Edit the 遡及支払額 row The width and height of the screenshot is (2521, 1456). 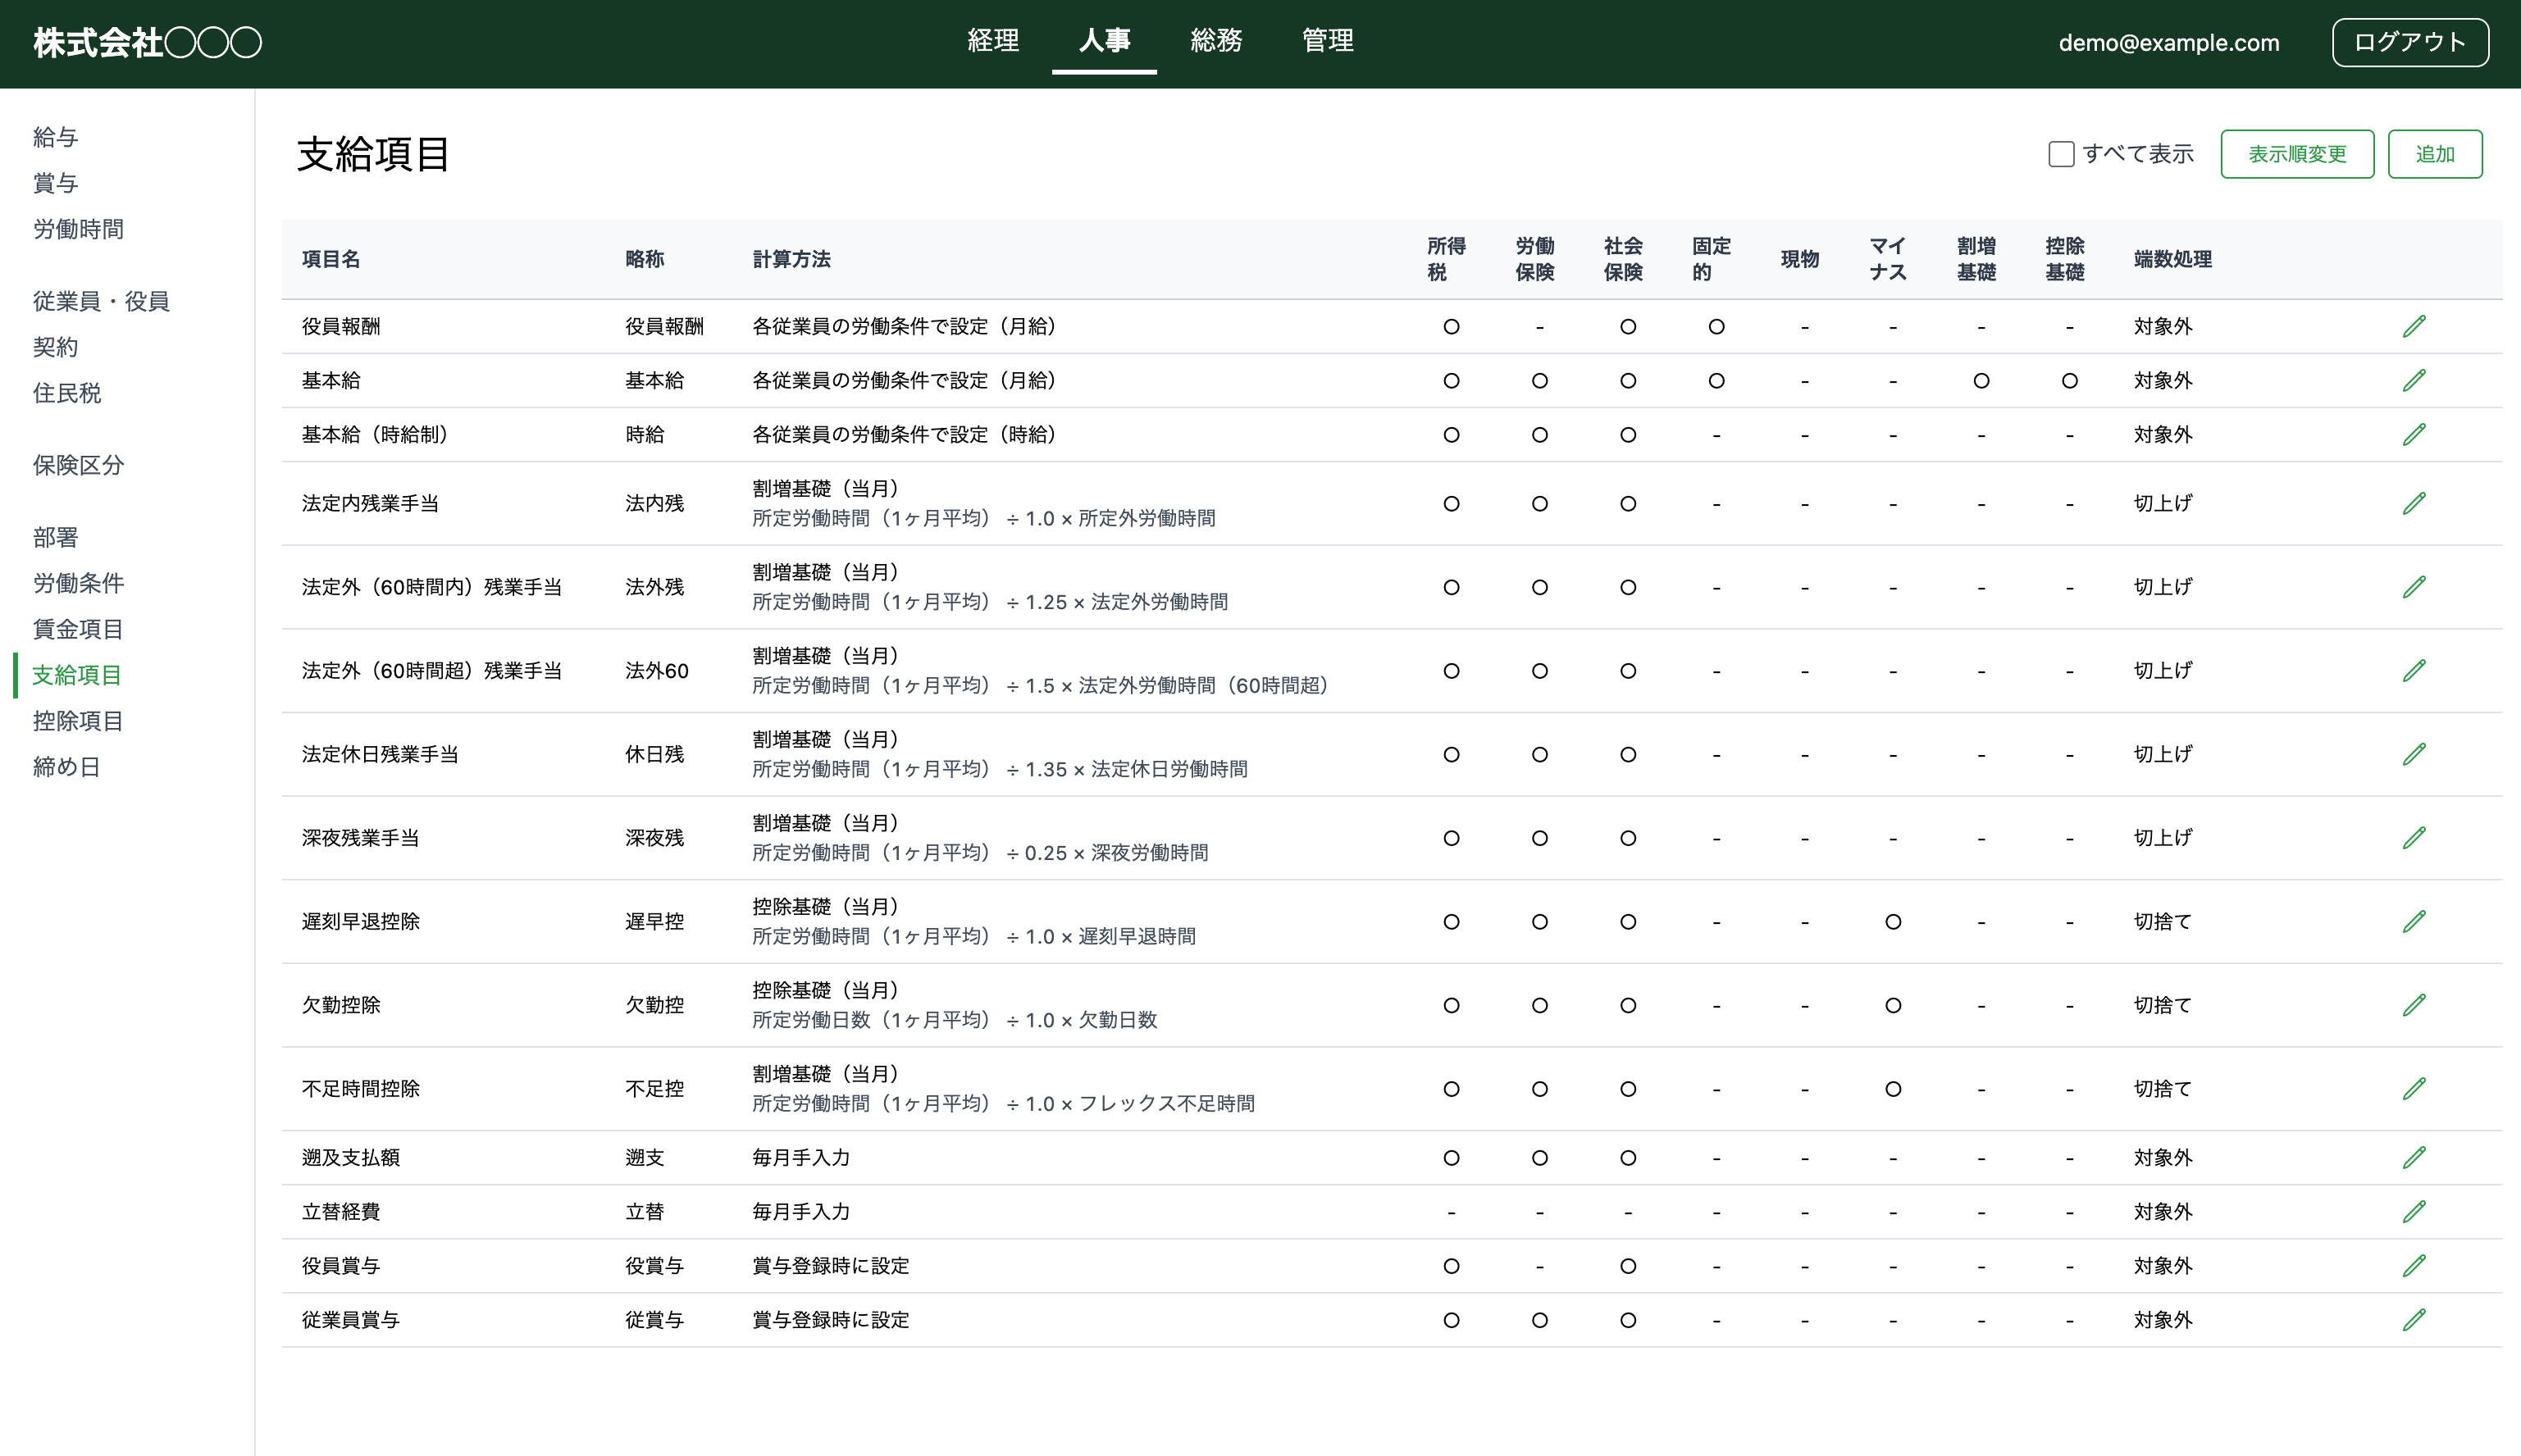pos(2417,1157)
